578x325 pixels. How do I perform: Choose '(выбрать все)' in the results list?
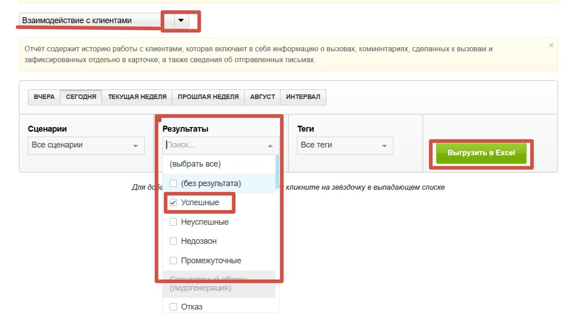[195, 164]
